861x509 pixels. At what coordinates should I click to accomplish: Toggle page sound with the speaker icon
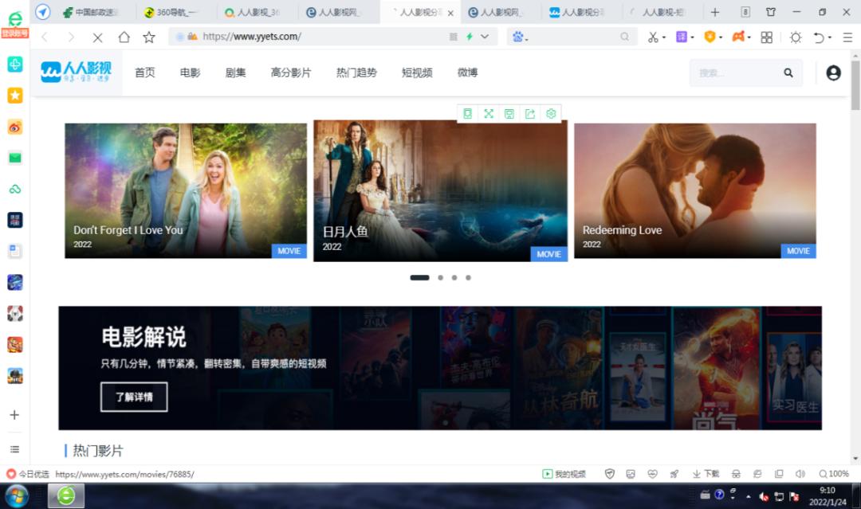pyautogui.click(x=800, y=474)
